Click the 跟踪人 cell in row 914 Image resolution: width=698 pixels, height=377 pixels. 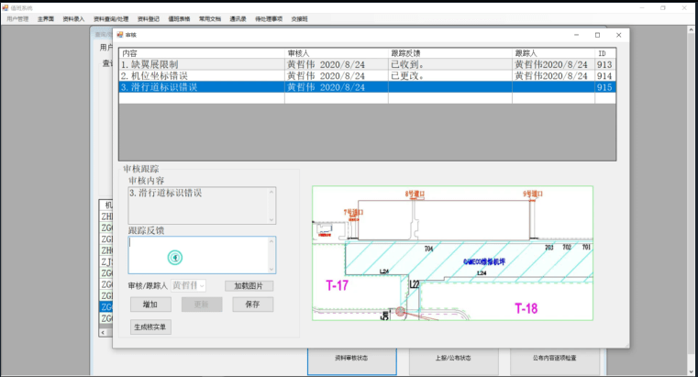coord(553,75)
